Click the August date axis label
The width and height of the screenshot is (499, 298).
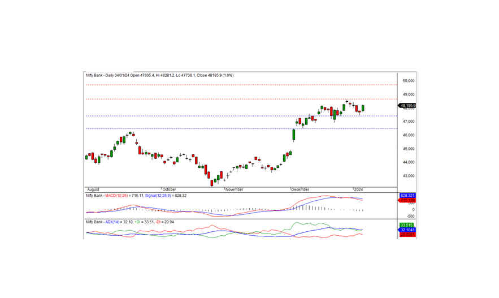[93, 189]
